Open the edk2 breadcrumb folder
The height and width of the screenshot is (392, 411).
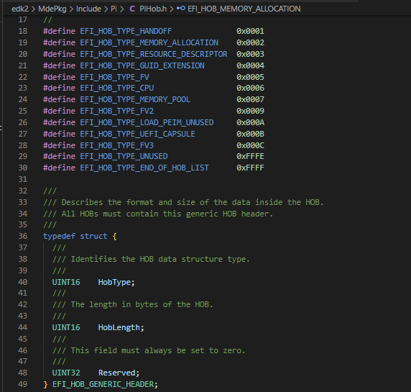20,9
